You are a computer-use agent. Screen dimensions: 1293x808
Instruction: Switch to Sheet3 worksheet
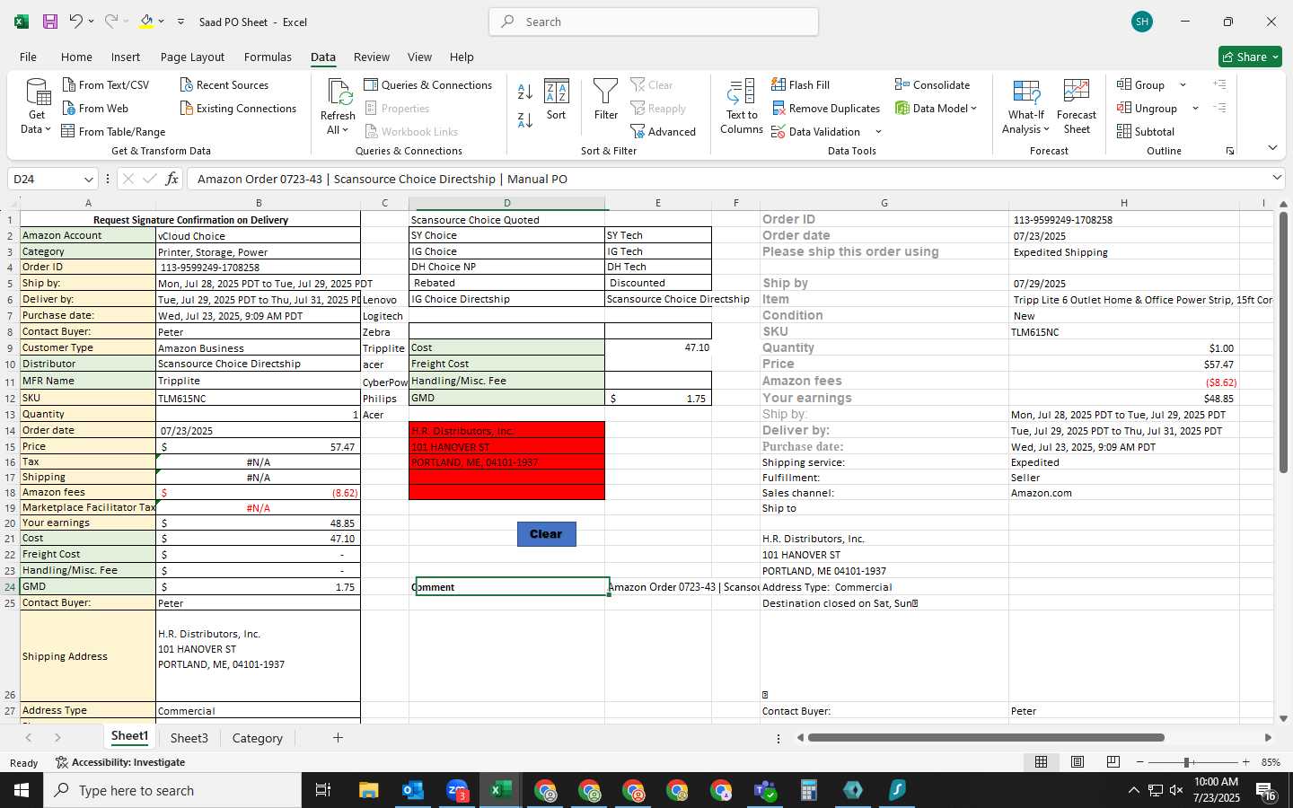pos(189,738)
